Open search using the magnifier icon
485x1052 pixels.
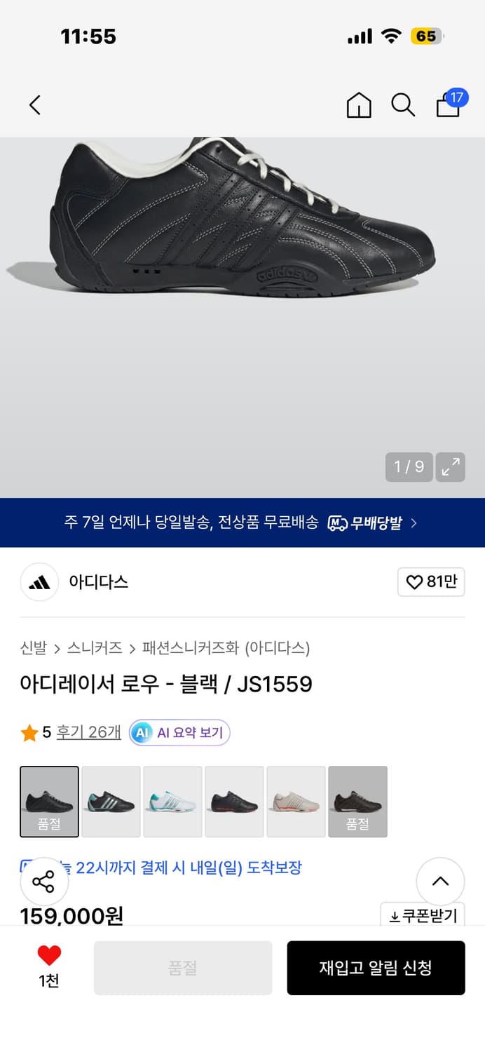[x=403, y=104]
